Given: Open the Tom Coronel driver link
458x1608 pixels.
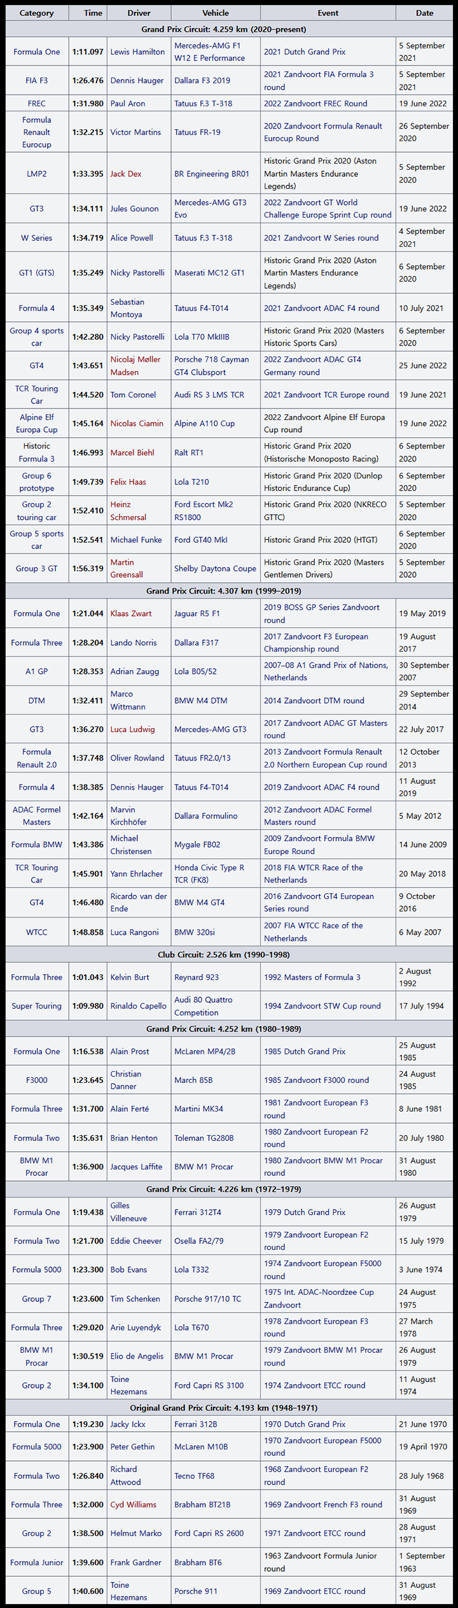Looking at the screenshot, I should click(x=133, y=395).
